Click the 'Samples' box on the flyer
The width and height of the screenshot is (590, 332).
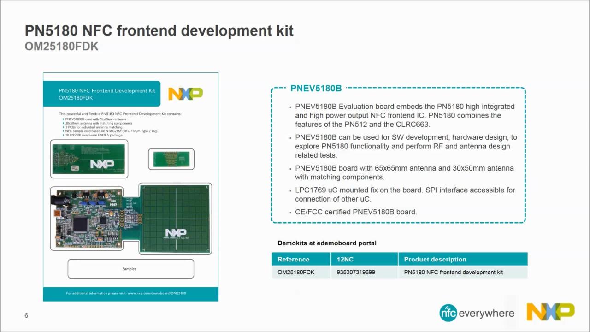[130, 269]
